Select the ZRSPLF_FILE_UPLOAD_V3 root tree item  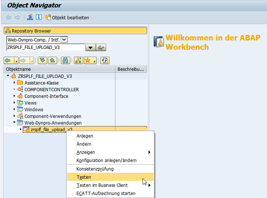[45, 76]
